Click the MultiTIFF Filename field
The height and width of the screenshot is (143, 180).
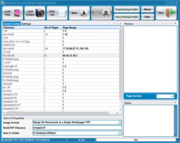click(x=77, y=127)
